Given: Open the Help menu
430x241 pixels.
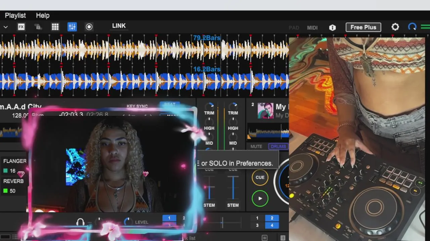Looking at the screenshot, I should click(x=43, y=15).
